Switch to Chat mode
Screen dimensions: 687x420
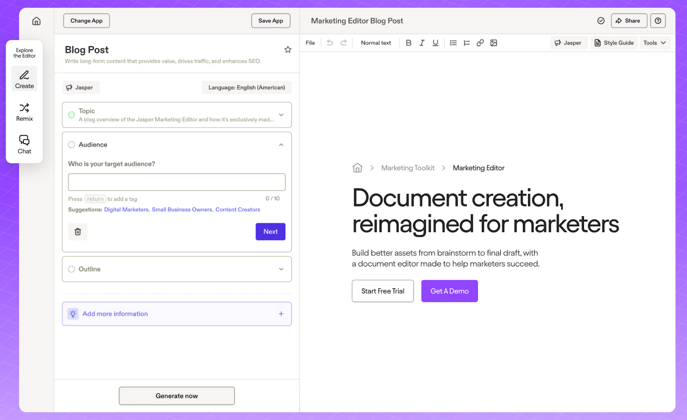click(x=24, y=144)
